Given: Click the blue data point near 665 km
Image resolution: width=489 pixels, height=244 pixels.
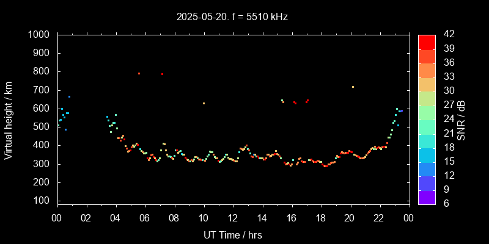Looking at the screenshot, I should (69, 96).
